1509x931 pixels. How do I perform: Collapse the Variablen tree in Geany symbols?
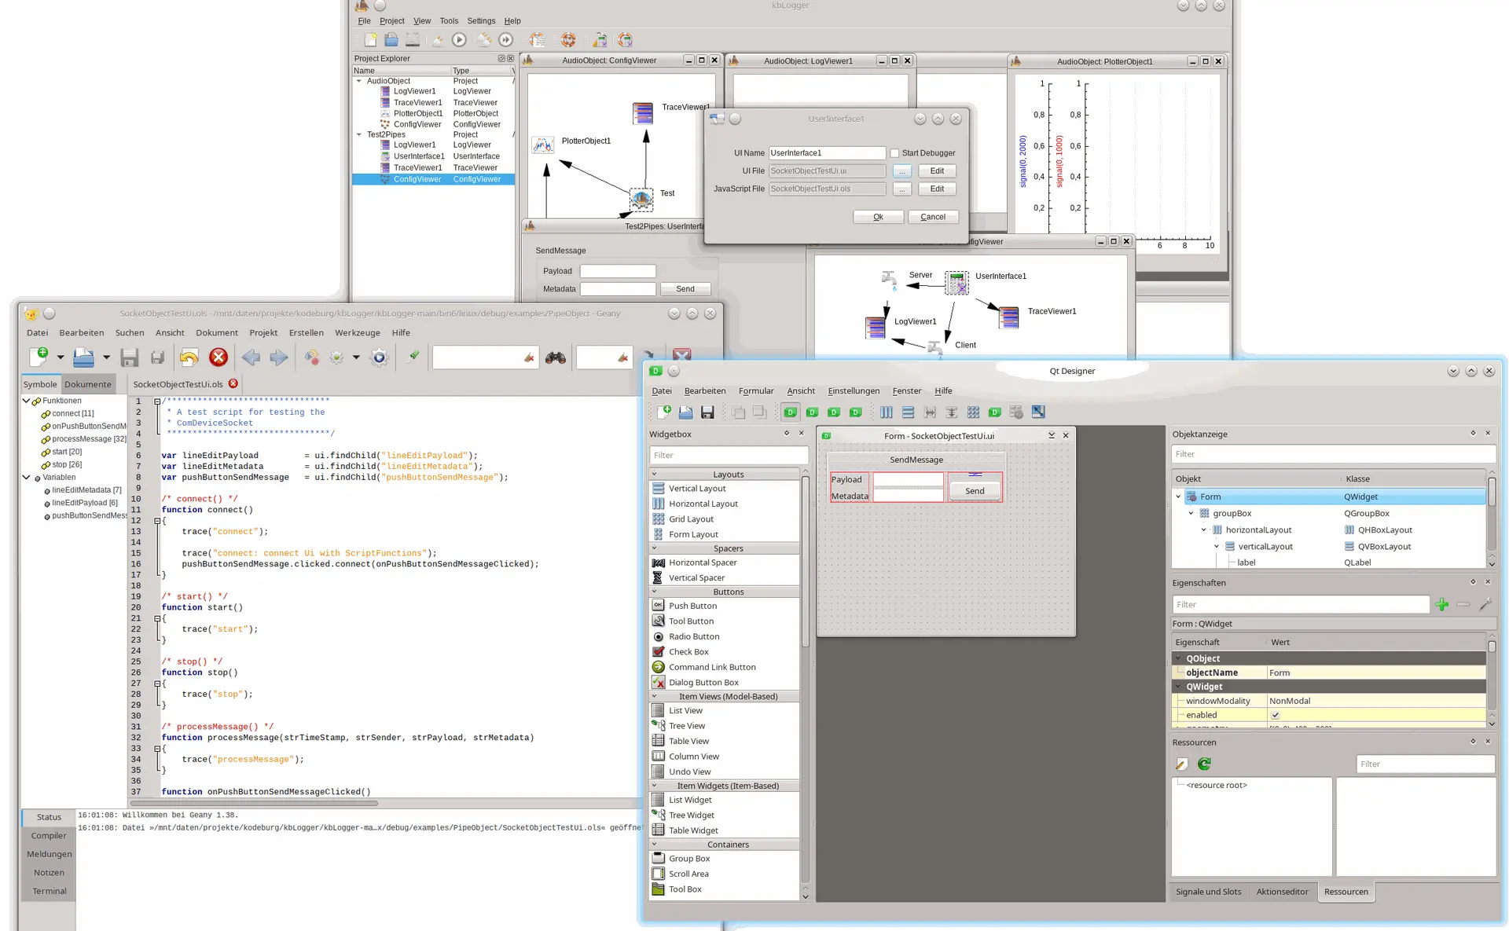(26, 477)
